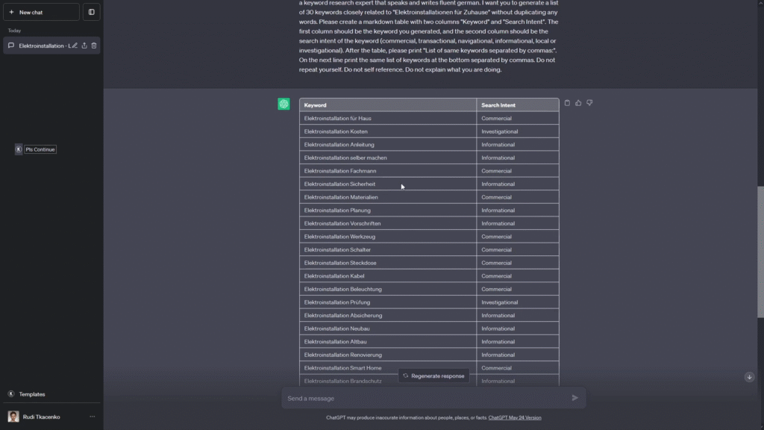Select the Elektroinstallation selber machen cell
The image size is (764, 430).
[388, 158]
